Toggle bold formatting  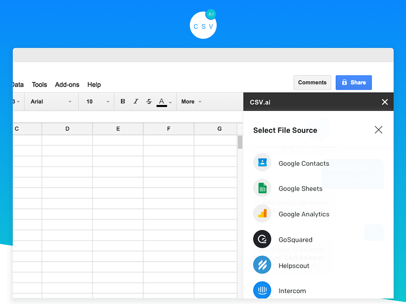pyautogui.click(x=123, y=101)
